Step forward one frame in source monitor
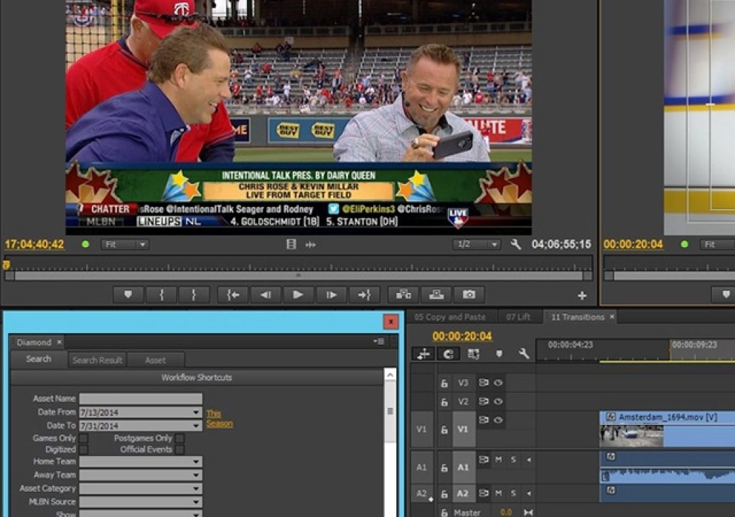The height and width of the screenshot is (517, 735). (332, 294)
